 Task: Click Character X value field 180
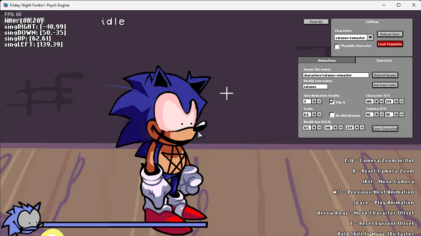(369, 101)
